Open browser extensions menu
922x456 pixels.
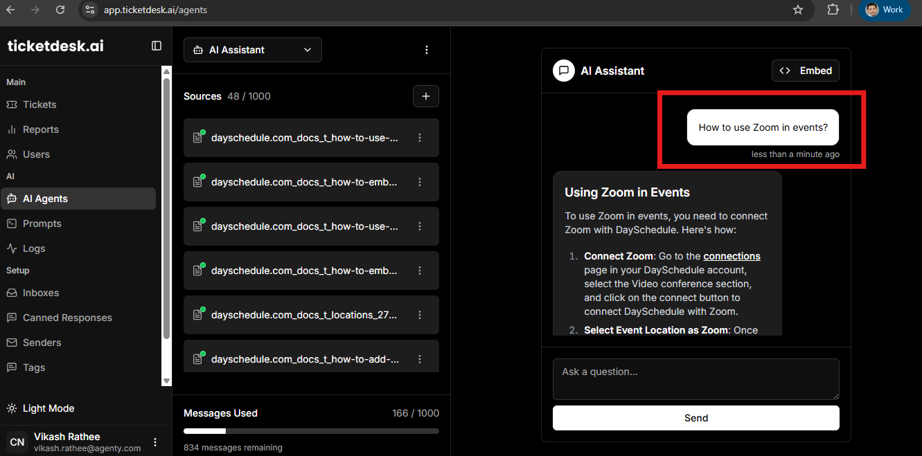coord(833,10)
